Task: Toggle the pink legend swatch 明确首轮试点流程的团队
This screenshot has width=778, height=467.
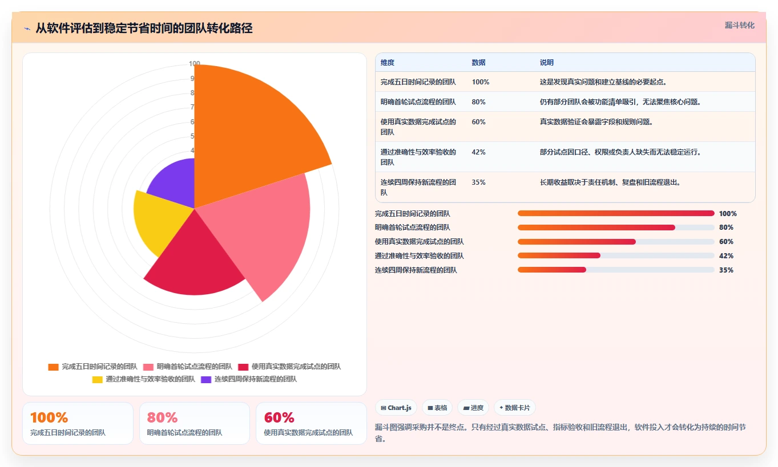Action: point(148,367)
